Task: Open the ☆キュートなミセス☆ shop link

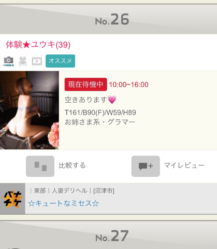Action: tap(64, 203)
